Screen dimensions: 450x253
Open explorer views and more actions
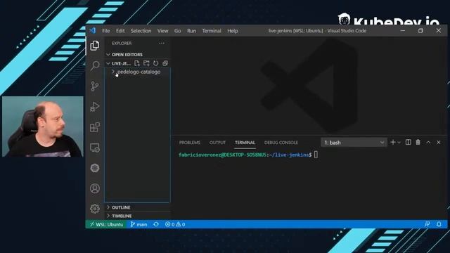coord(162,44)
